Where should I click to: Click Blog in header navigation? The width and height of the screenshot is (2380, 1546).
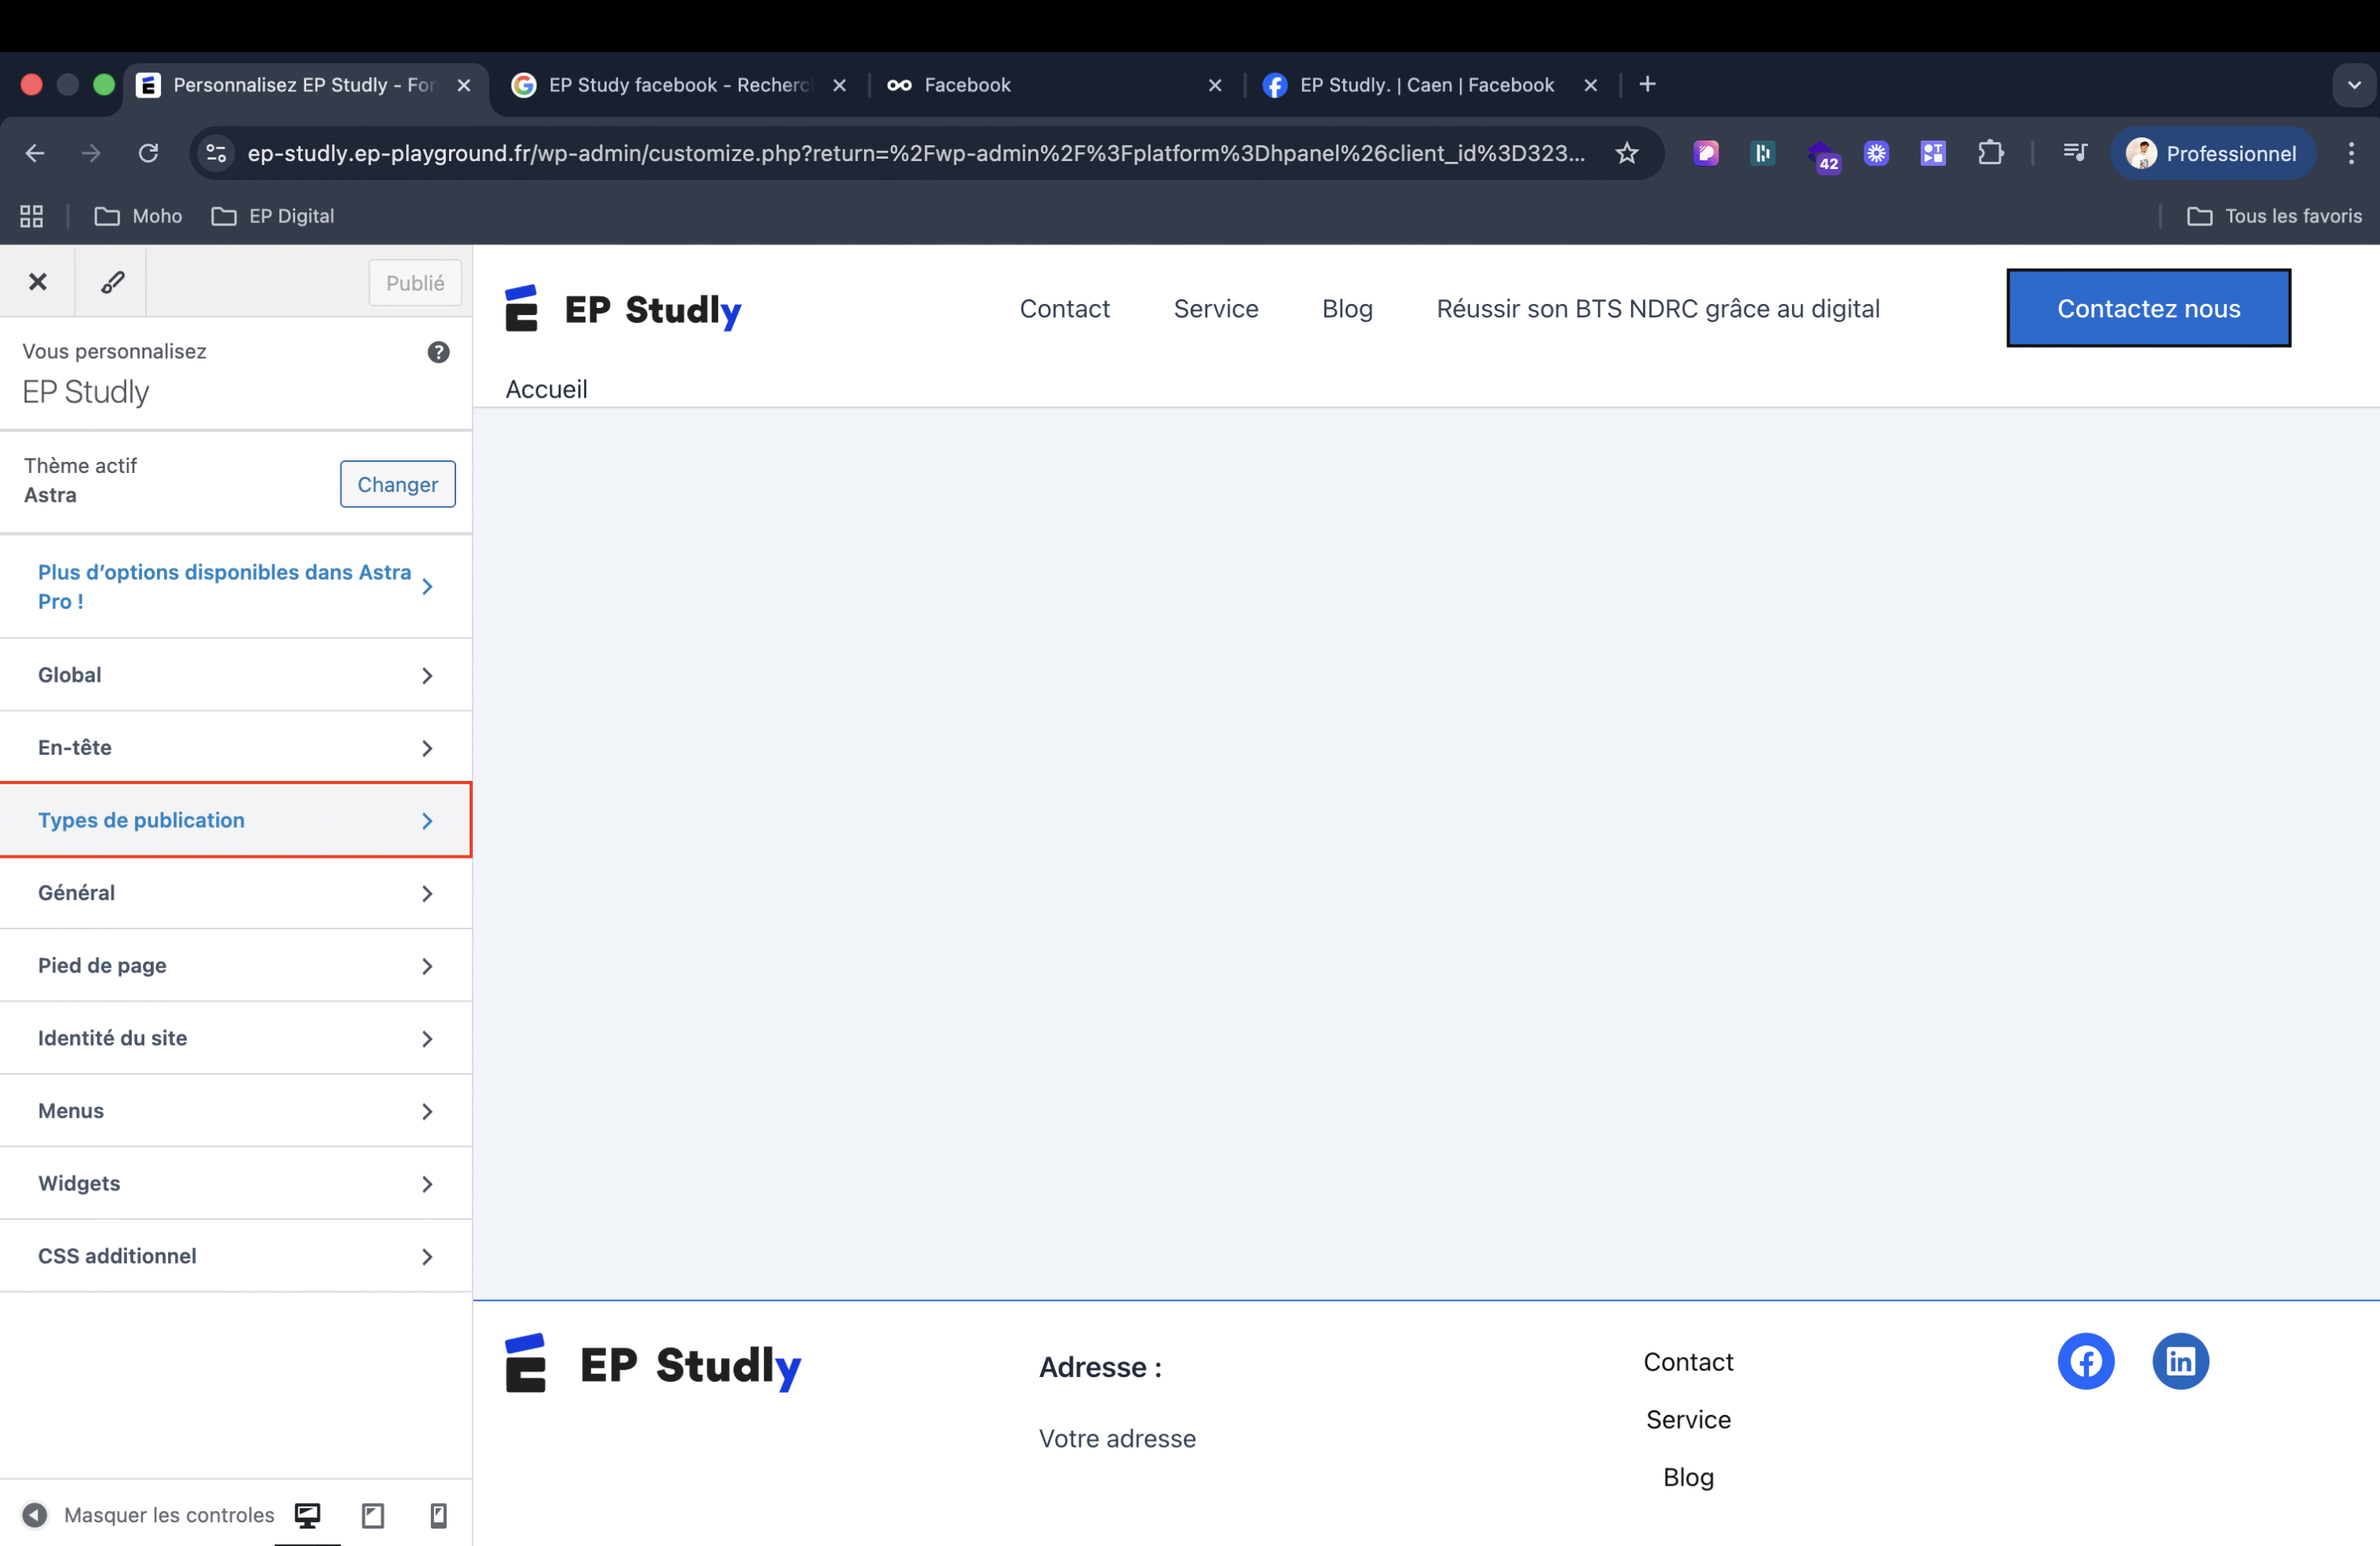pyautogui.click(x=1347, y=310)
